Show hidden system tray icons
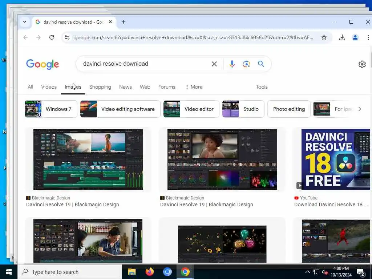 point(307,272)
